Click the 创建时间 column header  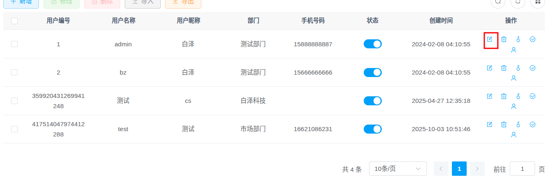[x=441, y=21]
